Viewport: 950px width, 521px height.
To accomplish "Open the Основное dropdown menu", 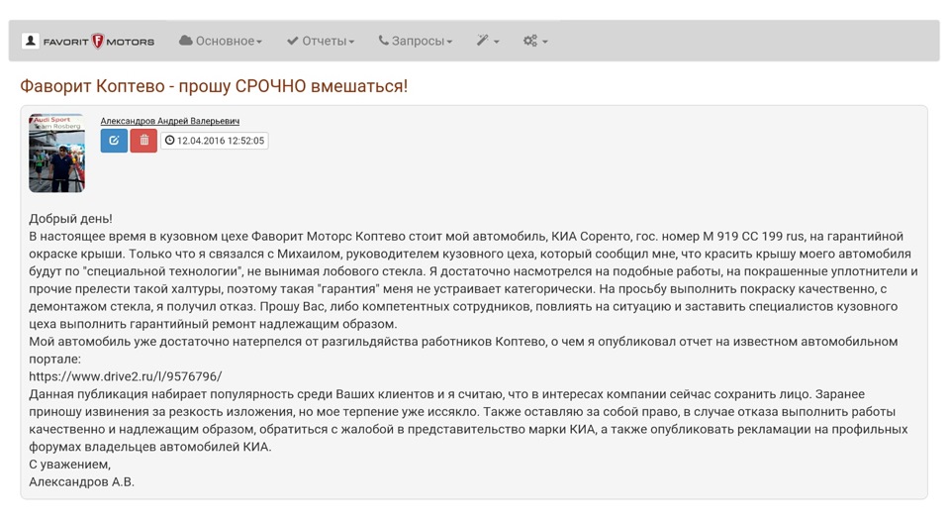I will pos(221,41).
